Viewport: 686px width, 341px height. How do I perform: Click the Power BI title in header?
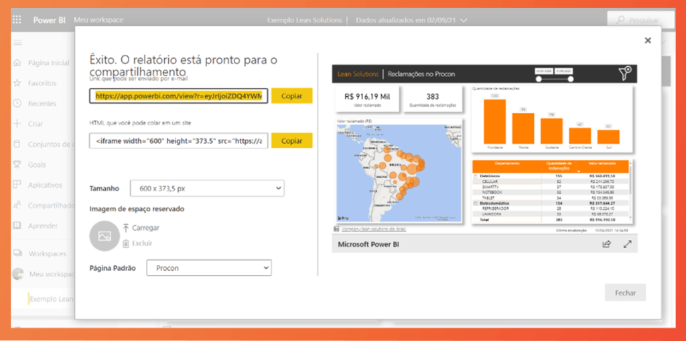(50, 20)
